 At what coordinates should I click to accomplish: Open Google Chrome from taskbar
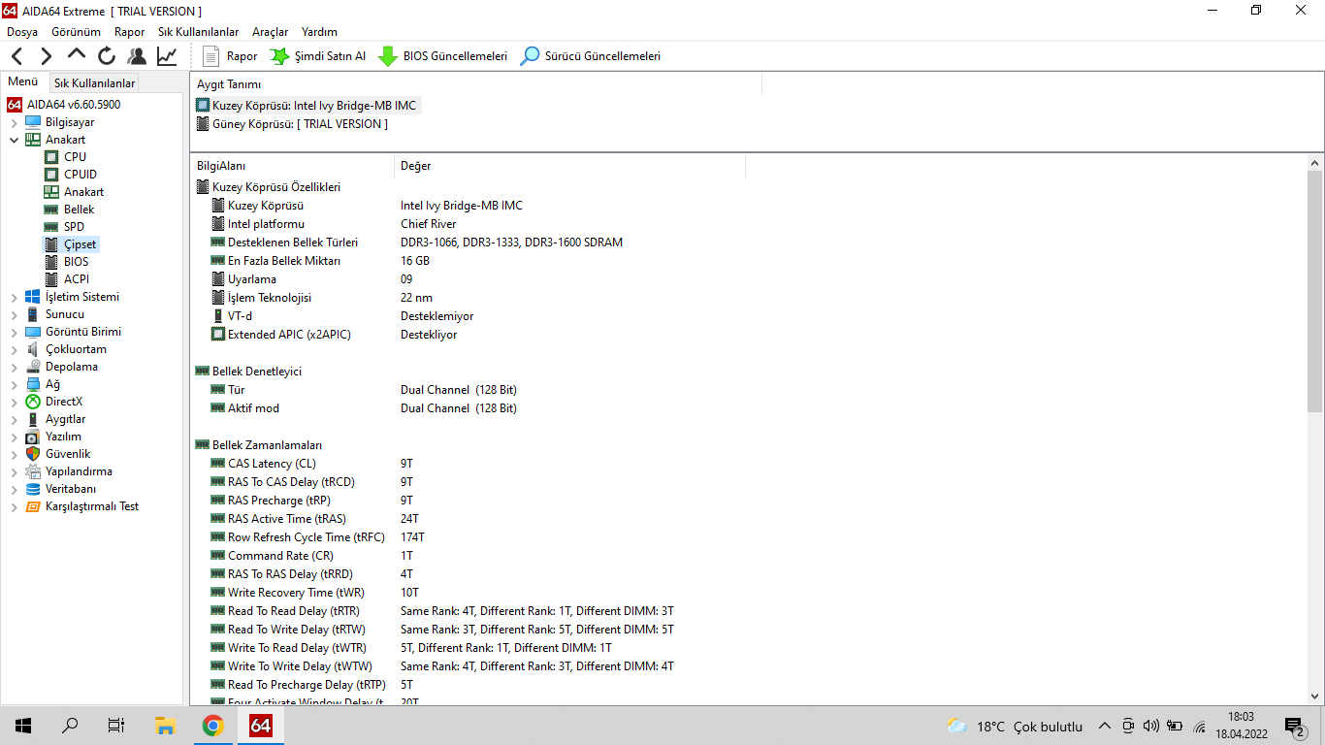pyautogui.click(x=212, y=726)
